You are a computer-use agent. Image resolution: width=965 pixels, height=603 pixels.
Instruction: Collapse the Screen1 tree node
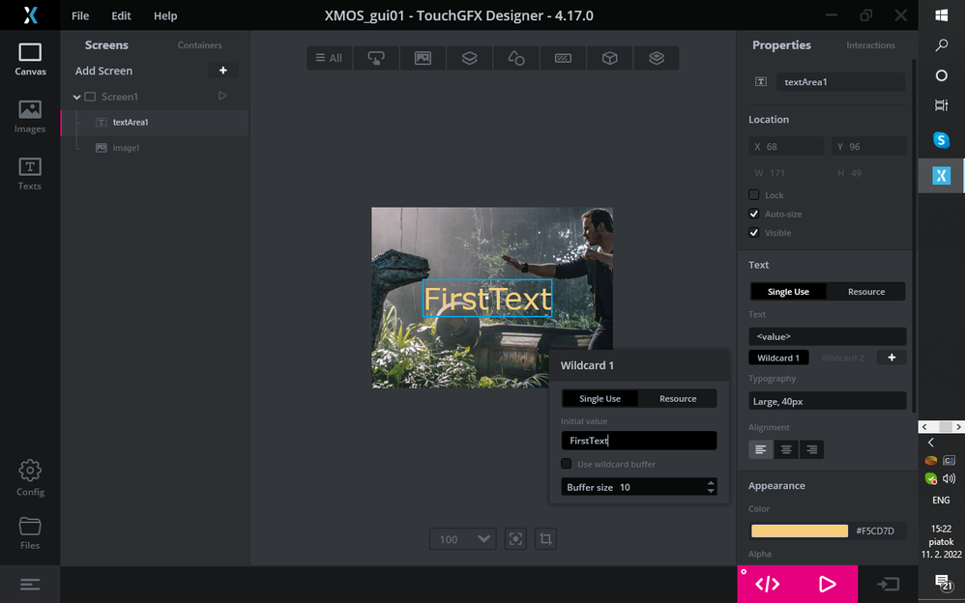pos(77,97)
